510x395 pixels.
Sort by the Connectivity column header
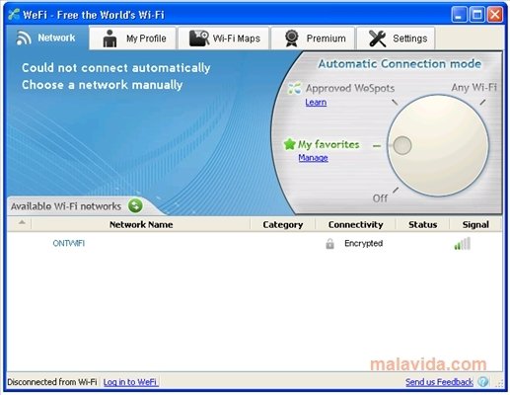[356, 224]
